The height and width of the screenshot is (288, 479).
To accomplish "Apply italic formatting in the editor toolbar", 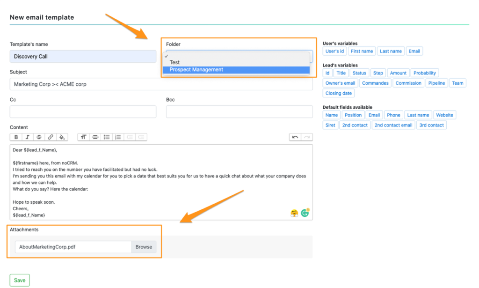I will point(28,137).
